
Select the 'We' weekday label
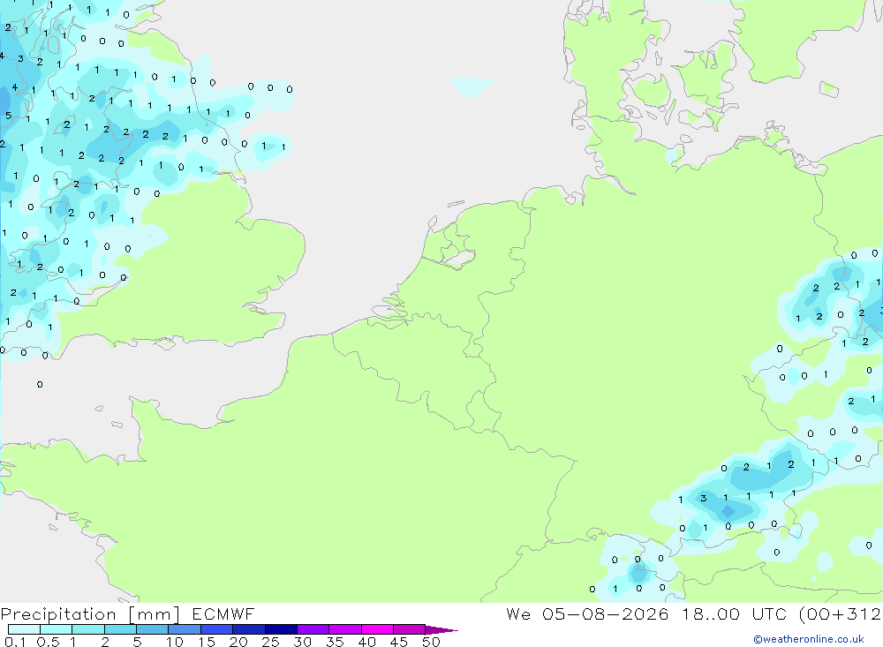tap(518, 613)
